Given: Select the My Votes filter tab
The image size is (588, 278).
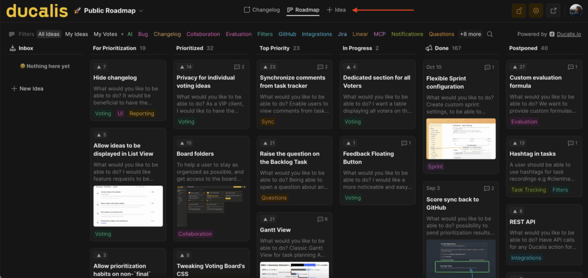Looking at the screenshot, I should 105,34.
